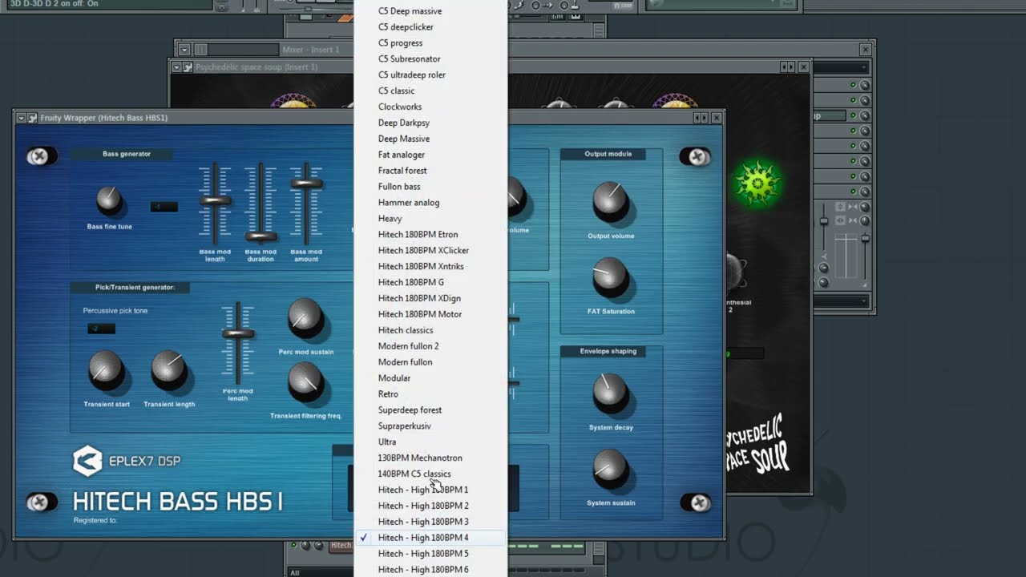Choose preset Supraperkusiv
The height and width of the screenshot is (577, 1026).
click(x=430, y=426)
